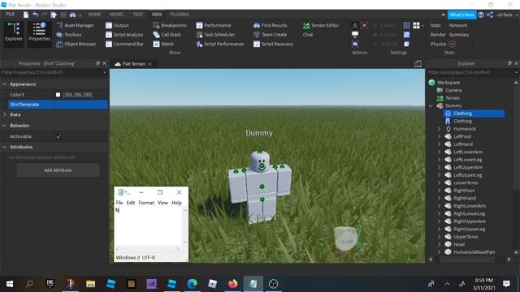Click the Add Attribute button

[x=58, y=170]
